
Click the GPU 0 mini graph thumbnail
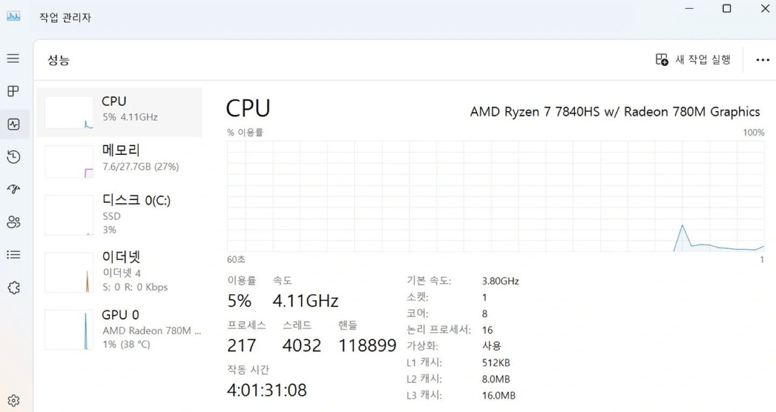tap(69, 329)
